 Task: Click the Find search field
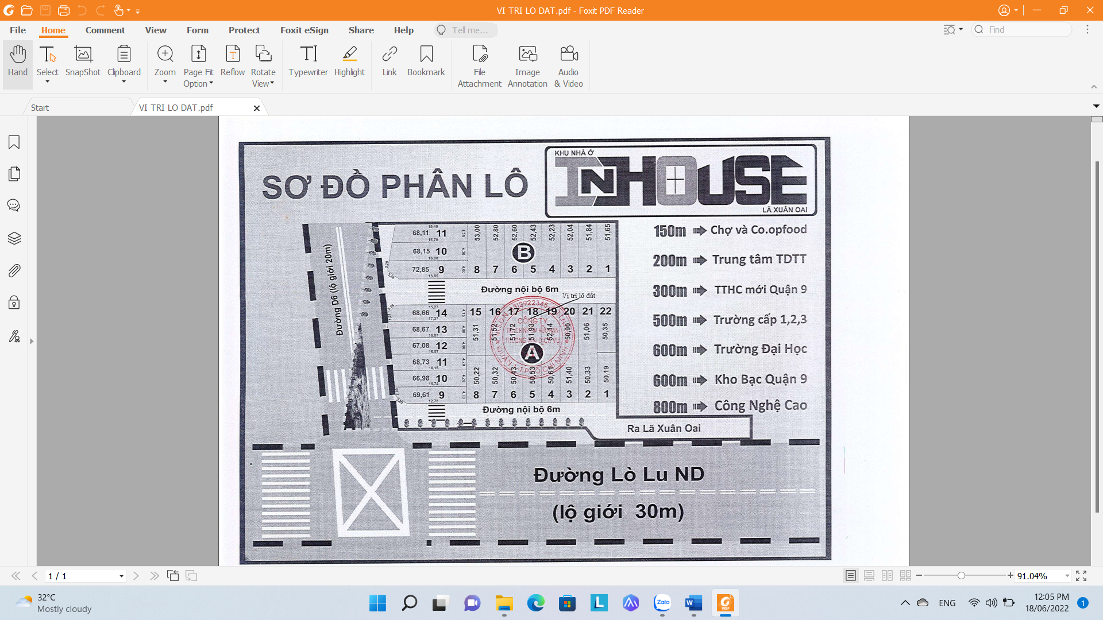click(1022, 30)
